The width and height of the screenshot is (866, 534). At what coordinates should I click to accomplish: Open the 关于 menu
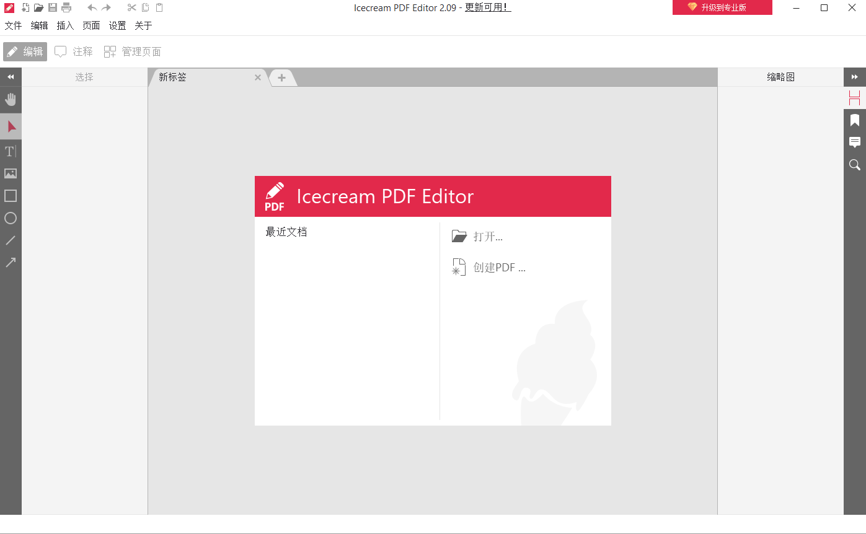pyautogui.click(x=143, y=25)
